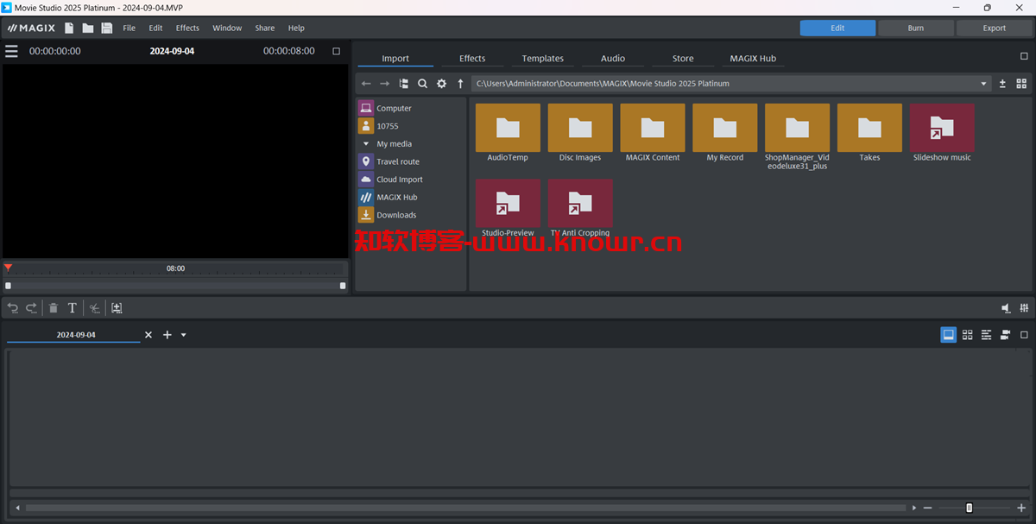The height and width of the screenshot is (524, 1036).
Task: Add a new movie tab with plus
Action: [167, 335]
